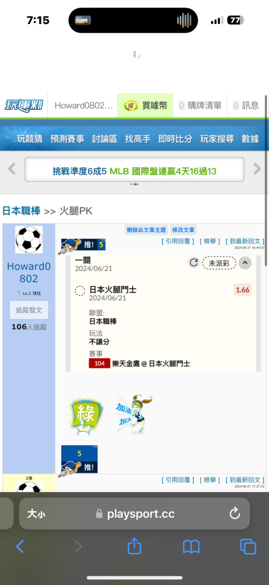Image resolution: width=269 pixels, height=585 pixels.
Task: Select the dashed circle beside 日本火腿鬥士
Action: click(x=79, y=291)
